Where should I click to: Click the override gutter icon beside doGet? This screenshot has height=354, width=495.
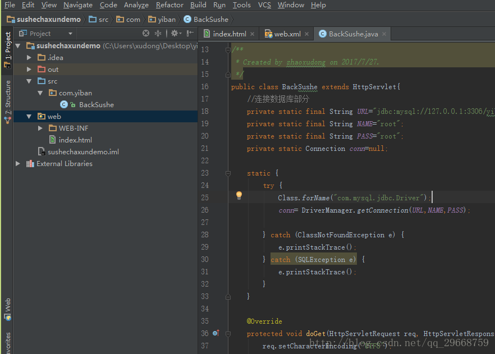[x=216, y=333]
